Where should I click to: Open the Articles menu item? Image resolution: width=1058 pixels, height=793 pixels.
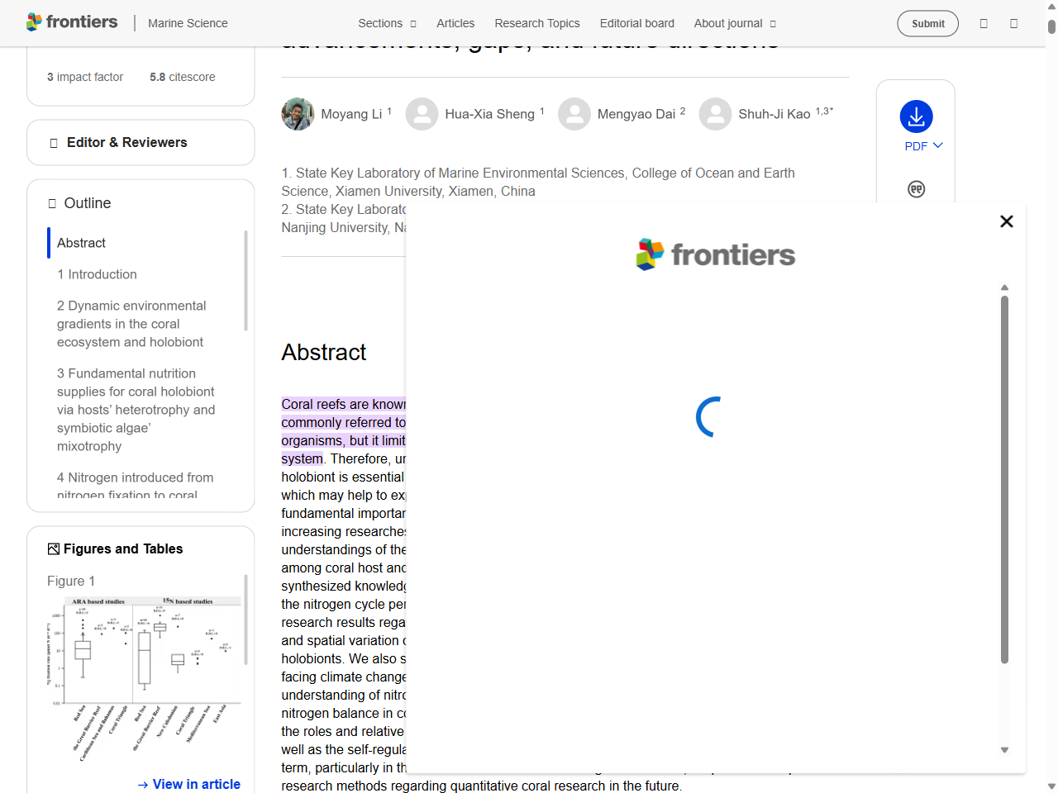pyautogui.click(x=455, y=23)
